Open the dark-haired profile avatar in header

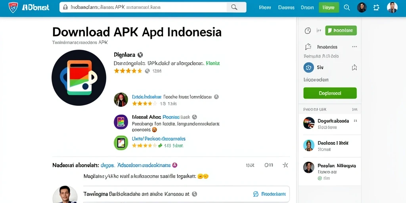pyautogui.click(x=362, y=7)
